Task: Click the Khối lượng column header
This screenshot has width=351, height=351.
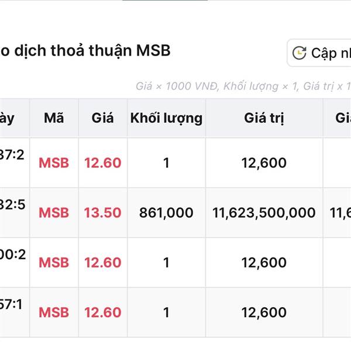Action: 166,118
